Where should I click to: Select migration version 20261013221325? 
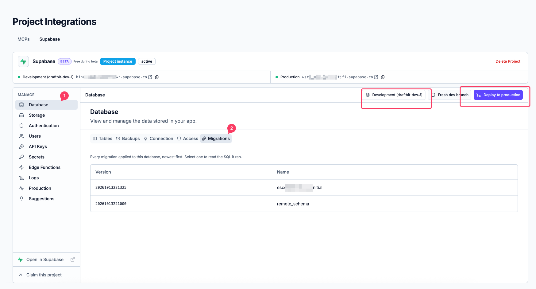point(111,188)
